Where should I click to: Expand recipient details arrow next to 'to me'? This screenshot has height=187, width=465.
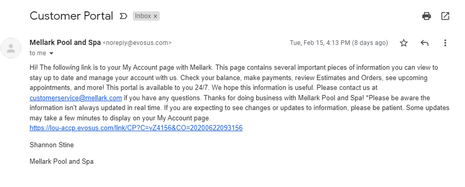coord(51,53)
